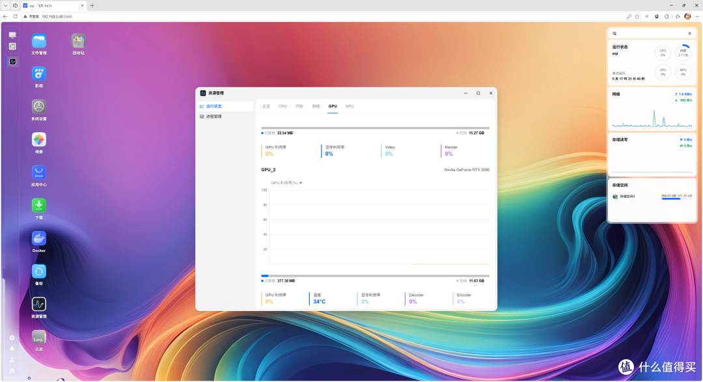Image resolution: width=703 pixels, height=382 pixels.
Task: Open the 文件管理 file manager desktop icon
Action: 39,41
